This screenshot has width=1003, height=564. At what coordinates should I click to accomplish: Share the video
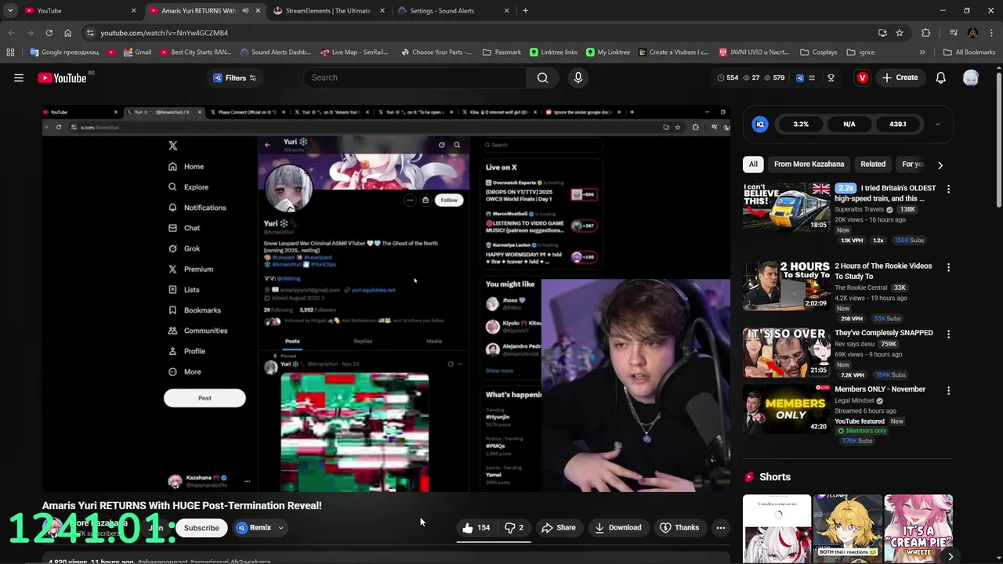tap(558, 527)
